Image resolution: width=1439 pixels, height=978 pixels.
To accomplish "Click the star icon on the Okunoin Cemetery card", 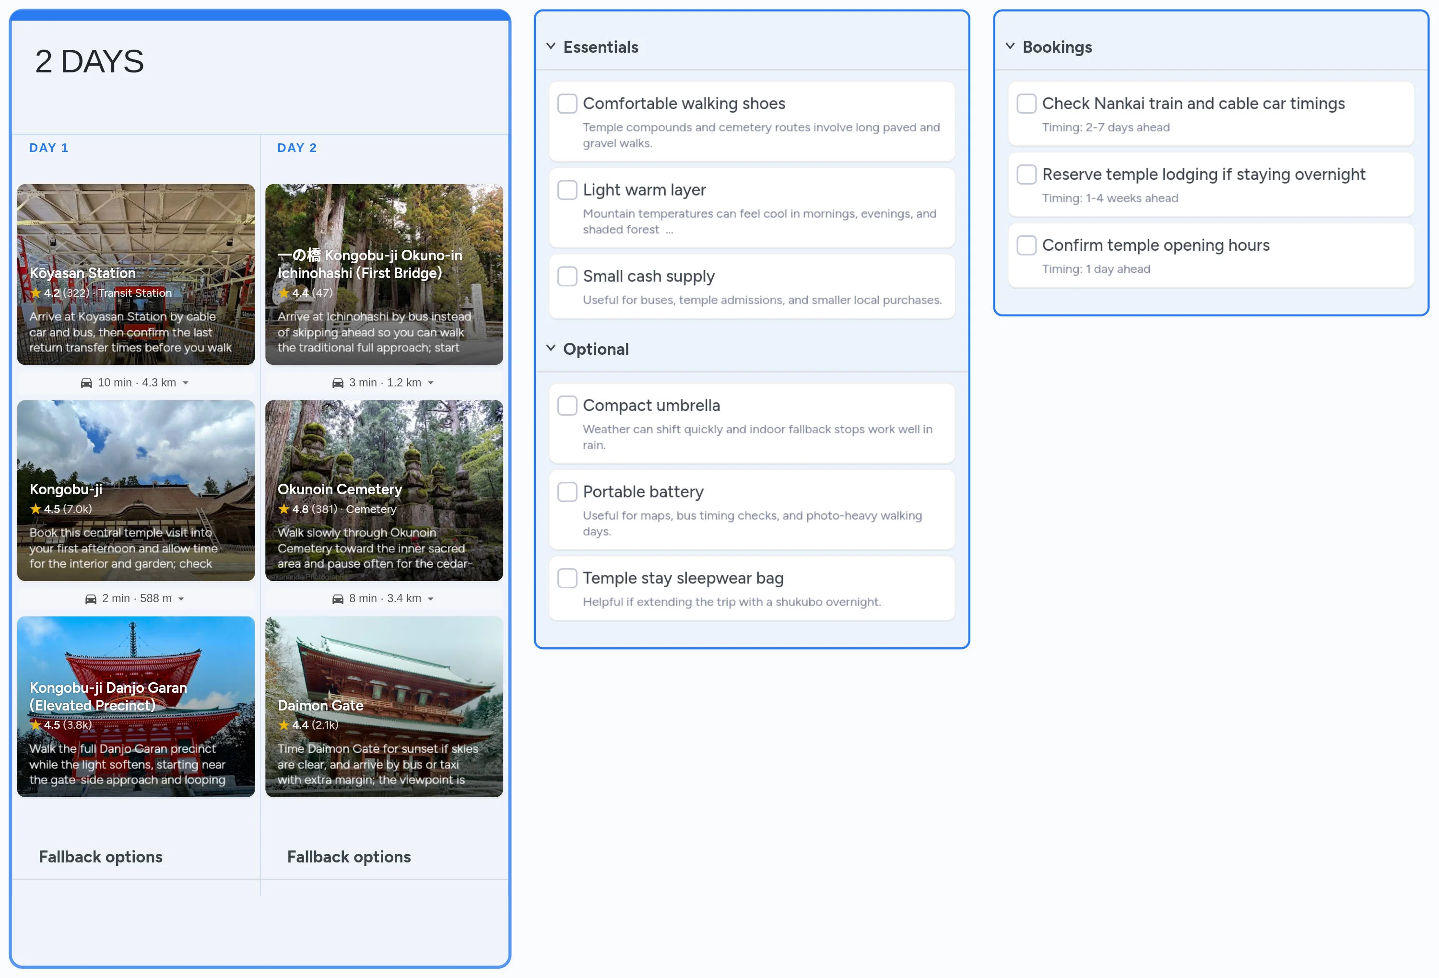I will point(285,509).
